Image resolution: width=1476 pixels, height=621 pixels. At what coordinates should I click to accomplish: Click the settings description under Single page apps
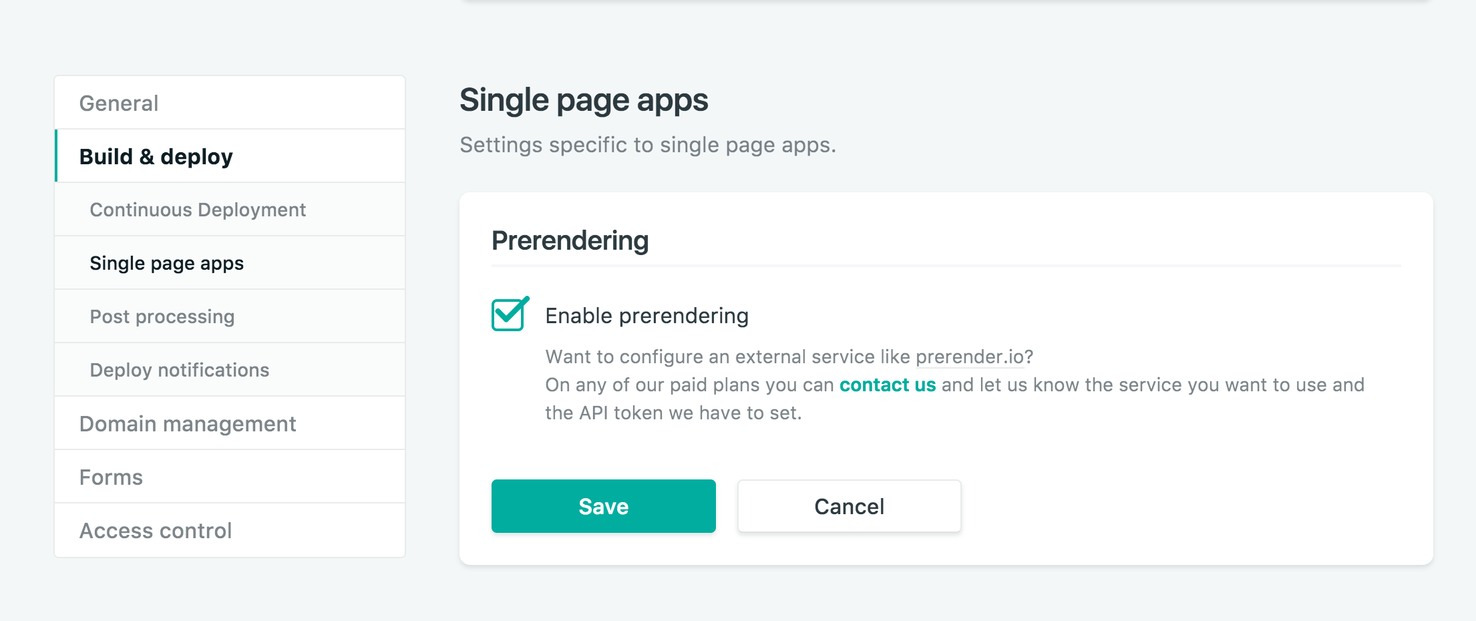tap(647, 144)
